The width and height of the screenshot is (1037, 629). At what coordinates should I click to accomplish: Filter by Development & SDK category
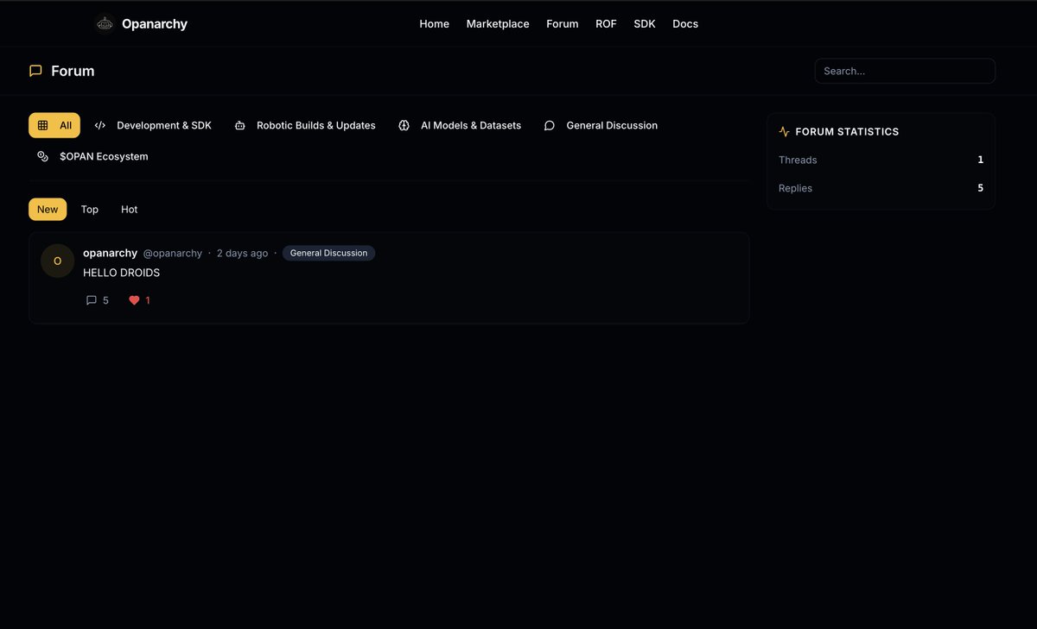pos(153,125)
